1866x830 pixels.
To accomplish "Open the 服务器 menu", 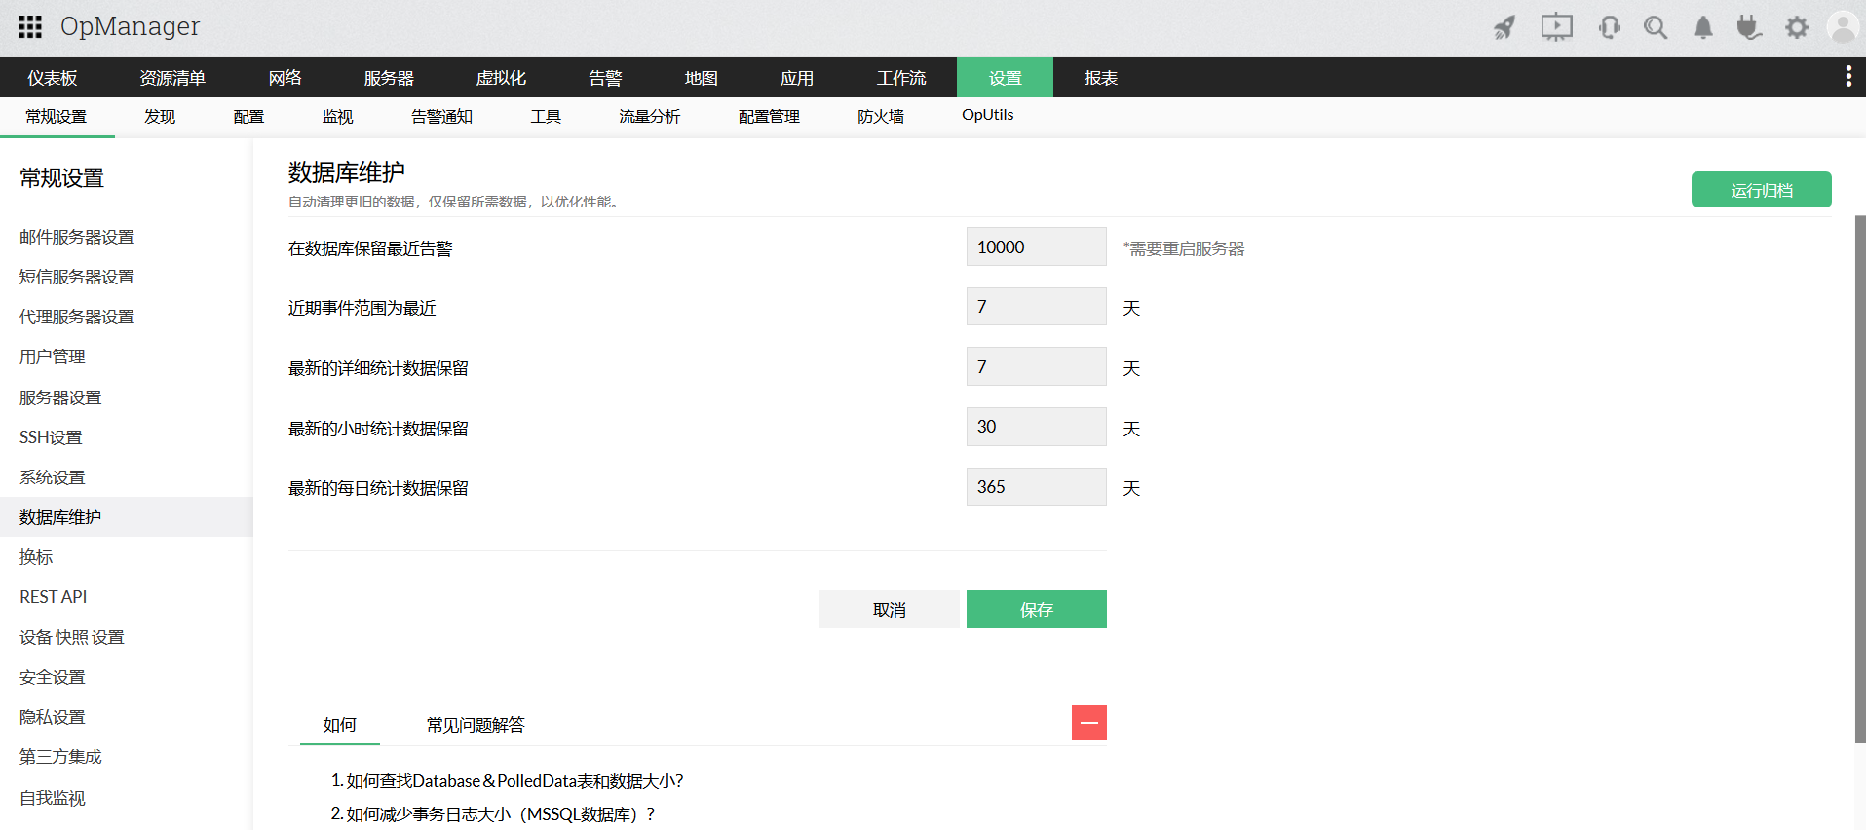I will coord(389,78).
